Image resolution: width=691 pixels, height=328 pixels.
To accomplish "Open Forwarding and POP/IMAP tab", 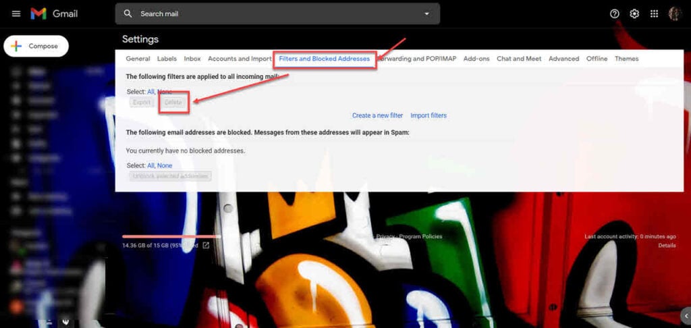I will coord(417,59).
